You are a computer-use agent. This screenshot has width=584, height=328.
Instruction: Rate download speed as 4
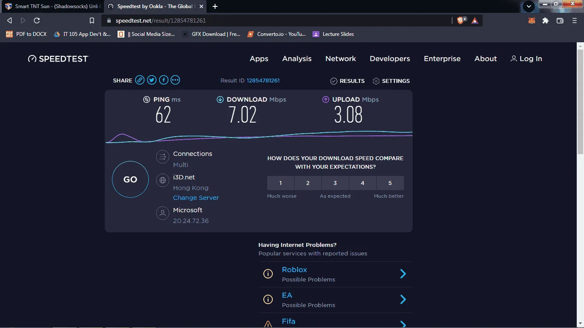363,183
